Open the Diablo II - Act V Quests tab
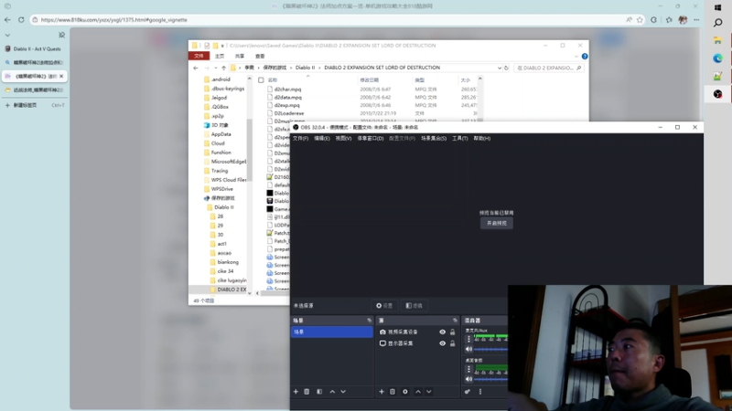 point(35,49)
